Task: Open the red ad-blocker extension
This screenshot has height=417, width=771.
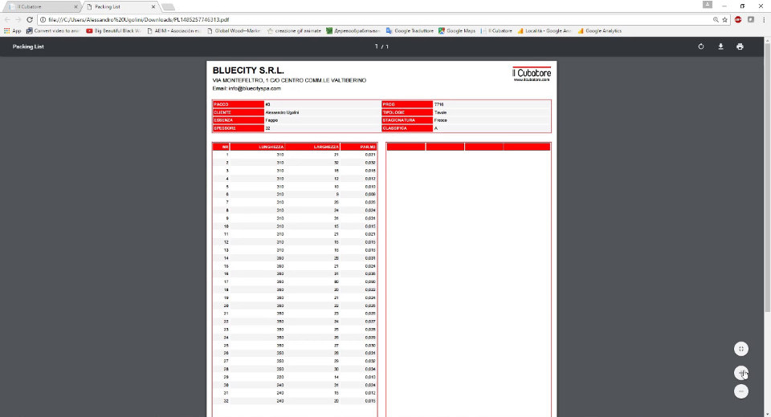Action: [x=738, y=19]
